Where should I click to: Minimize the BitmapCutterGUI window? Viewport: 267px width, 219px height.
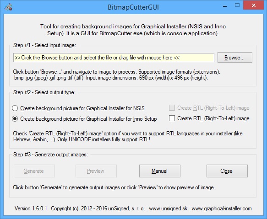(x=225, y=6)
